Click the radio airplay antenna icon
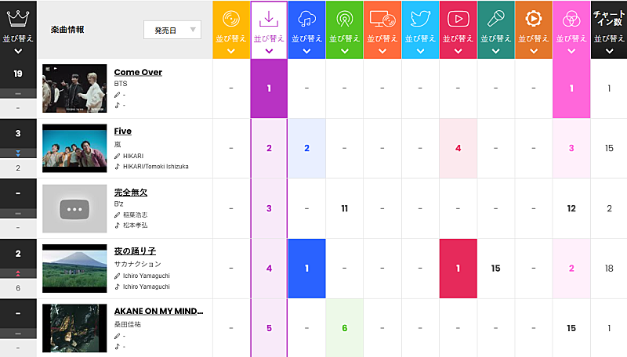 click(x=344, y=19)
